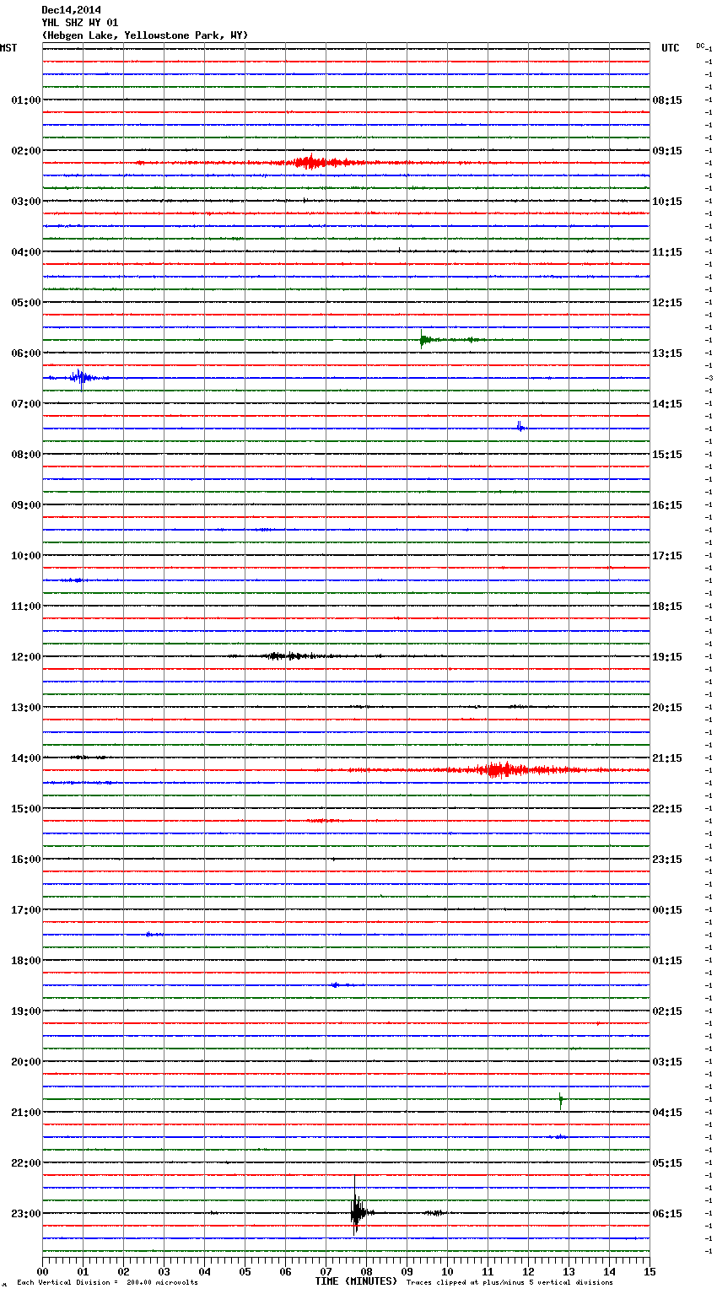Click the 10:15 UTC time label
This screenshot has height=1294, width=717.
[x=667, y=202]
